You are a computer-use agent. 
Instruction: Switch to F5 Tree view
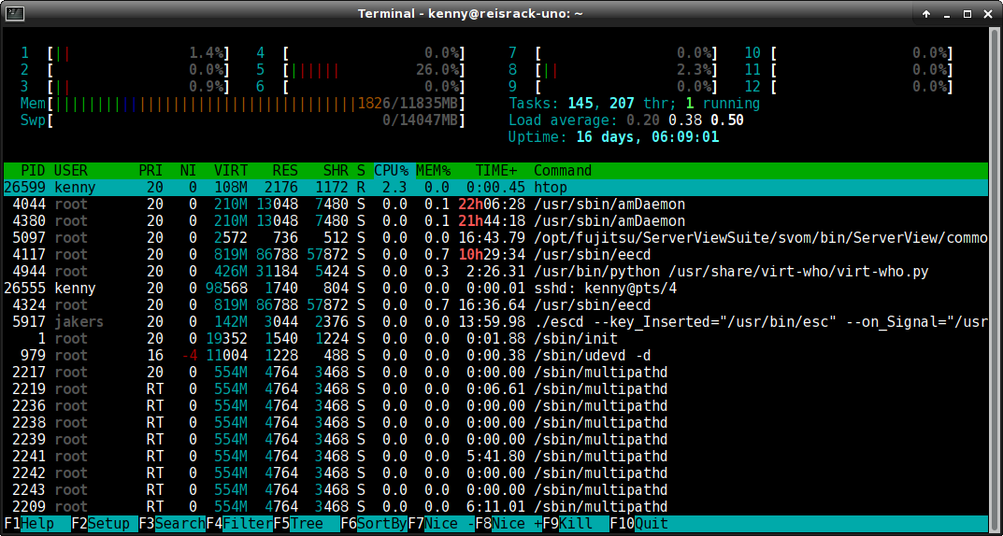click(307, 524)
